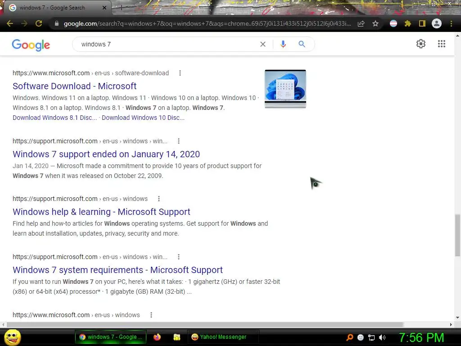
Task: Reload the page with the refresh icon
Action: (x=39, y=23)
